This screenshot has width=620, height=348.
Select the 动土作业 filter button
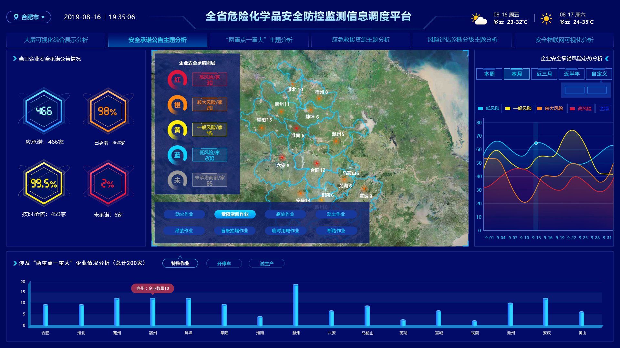[336, 214]
